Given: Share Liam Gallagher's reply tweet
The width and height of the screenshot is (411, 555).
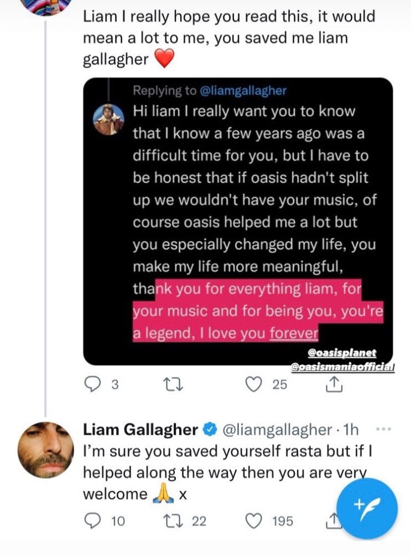Looking at the screenshot, I should coord(332,521).
